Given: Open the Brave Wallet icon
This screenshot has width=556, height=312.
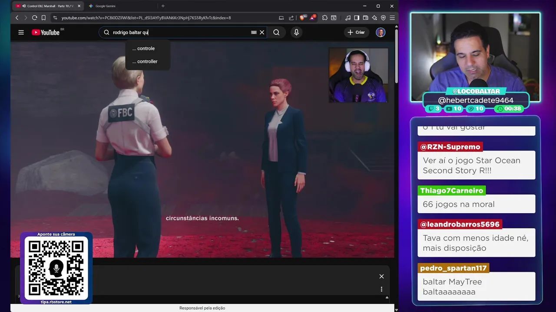Looking at the screenshot, I should click(365, 18).
